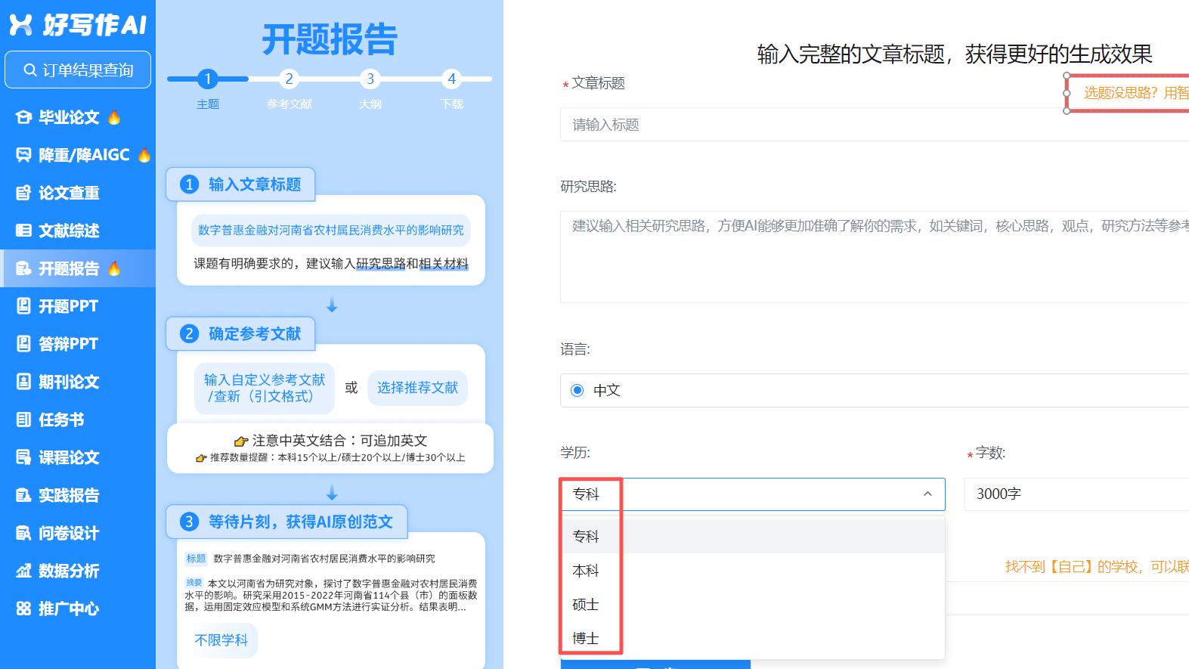Choose 专科 from the dropdown list

tap(753, 536)
